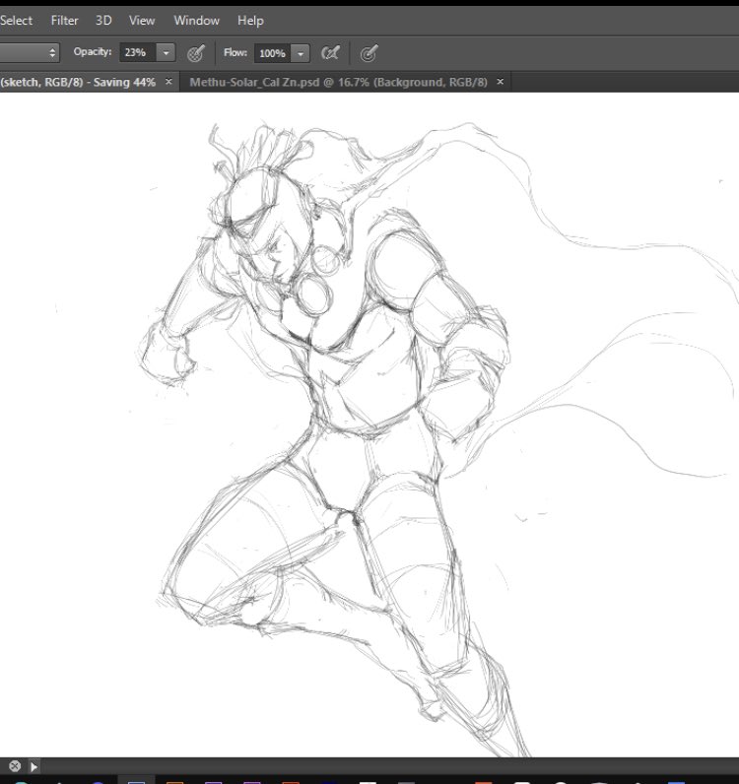Viewport: 739px width, 784px height.
Task: Expand the Flow slider dropdown arrow
Action: pos(301,53)
